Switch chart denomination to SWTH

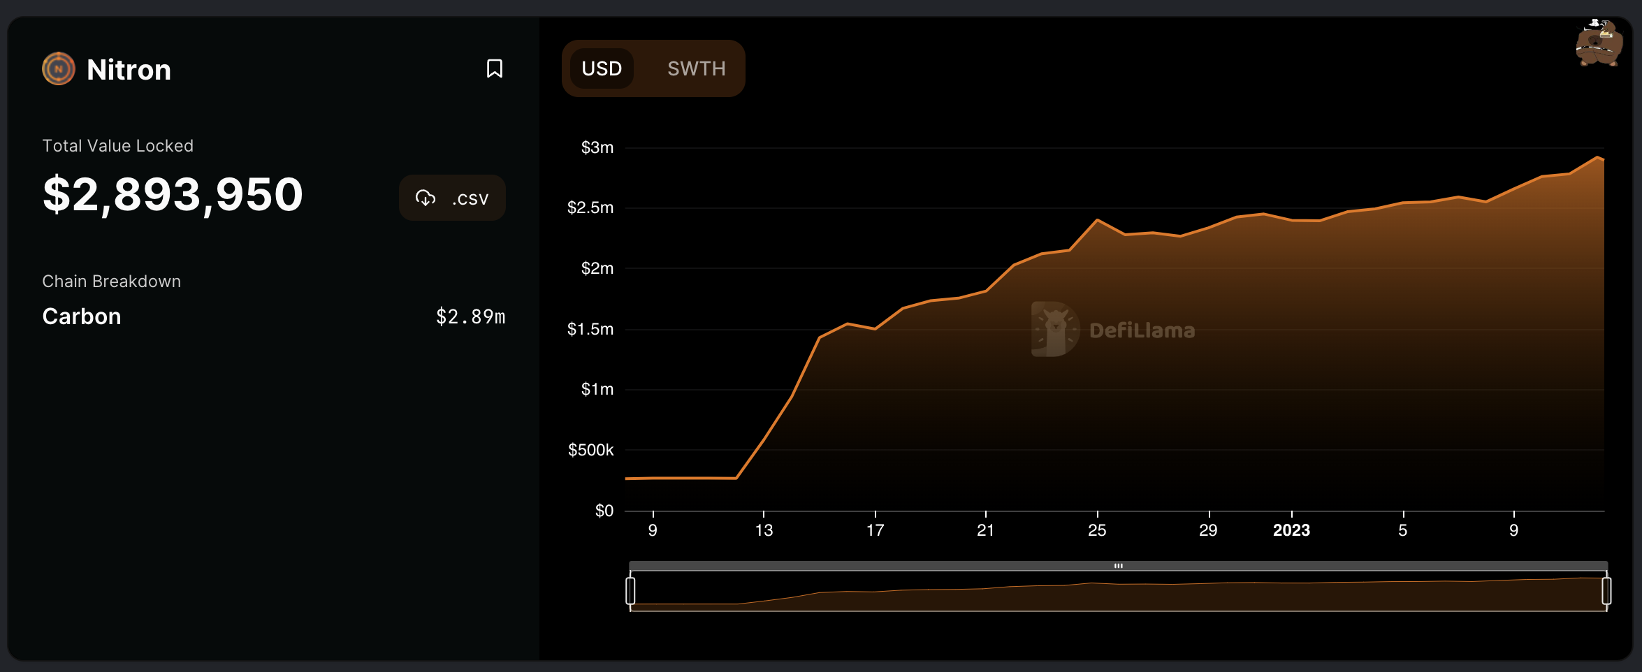(x=696, y=68)
